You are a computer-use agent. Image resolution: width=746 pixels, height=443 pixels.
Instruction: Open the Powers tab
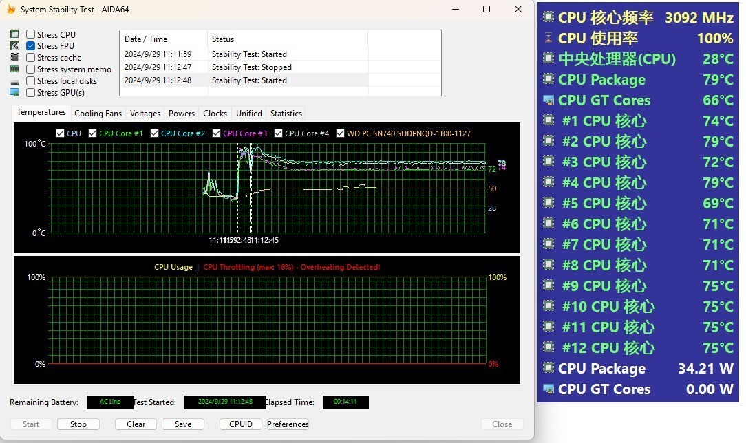(182, 113)
